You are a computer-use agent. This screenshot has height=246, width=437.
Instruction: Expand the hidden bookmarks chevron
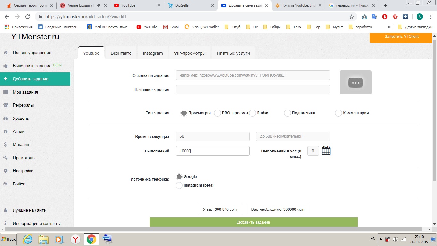[389, 27]
